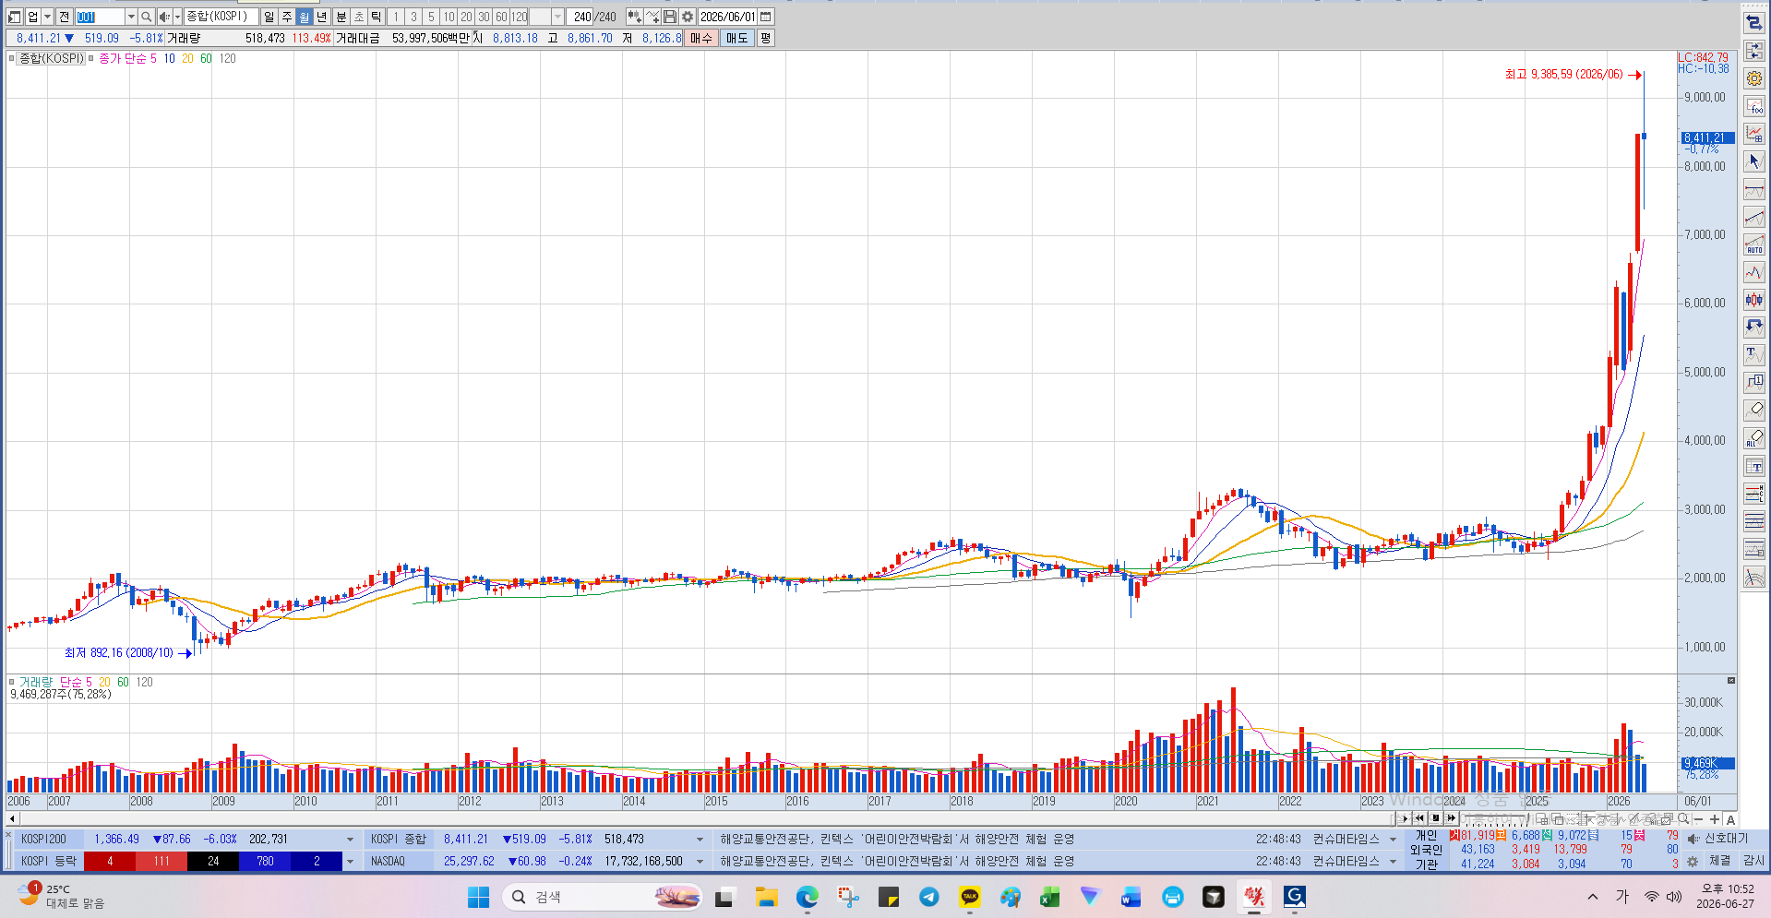The height and width of the screenshot is (918, 1771).
Task: Select the 120 interval preset button
Action: click(x=520, y=17)
